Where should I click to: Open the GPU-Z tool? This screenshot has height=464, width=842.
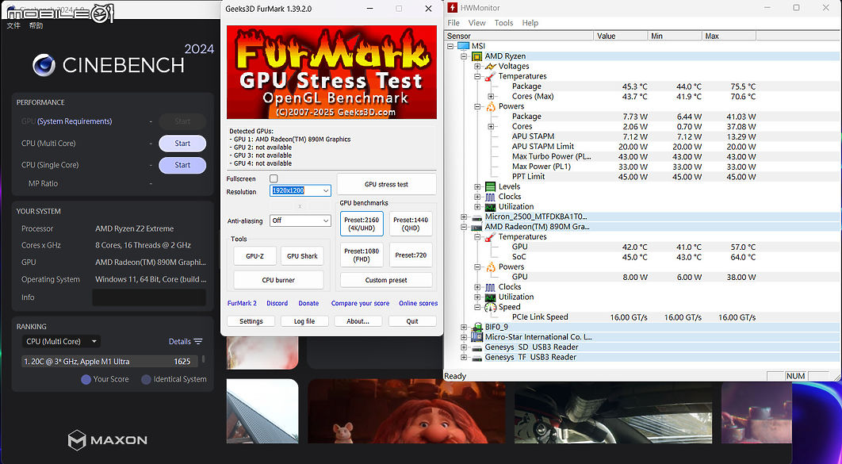click(x=255, y=256)
